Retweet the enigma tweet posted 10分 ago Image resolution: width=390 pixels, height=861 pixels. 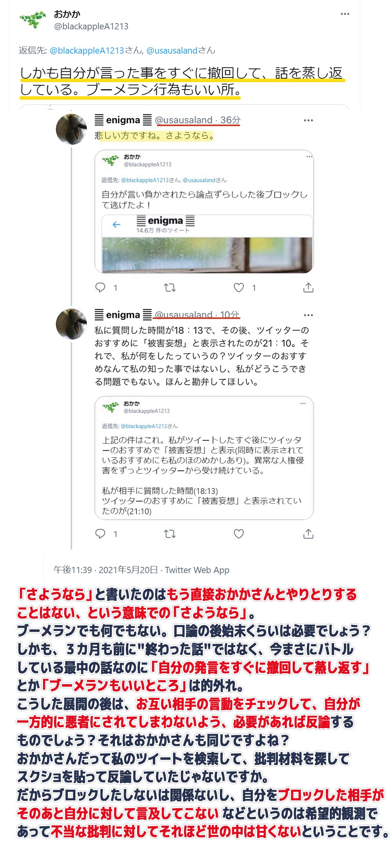(x=170, y=534)
